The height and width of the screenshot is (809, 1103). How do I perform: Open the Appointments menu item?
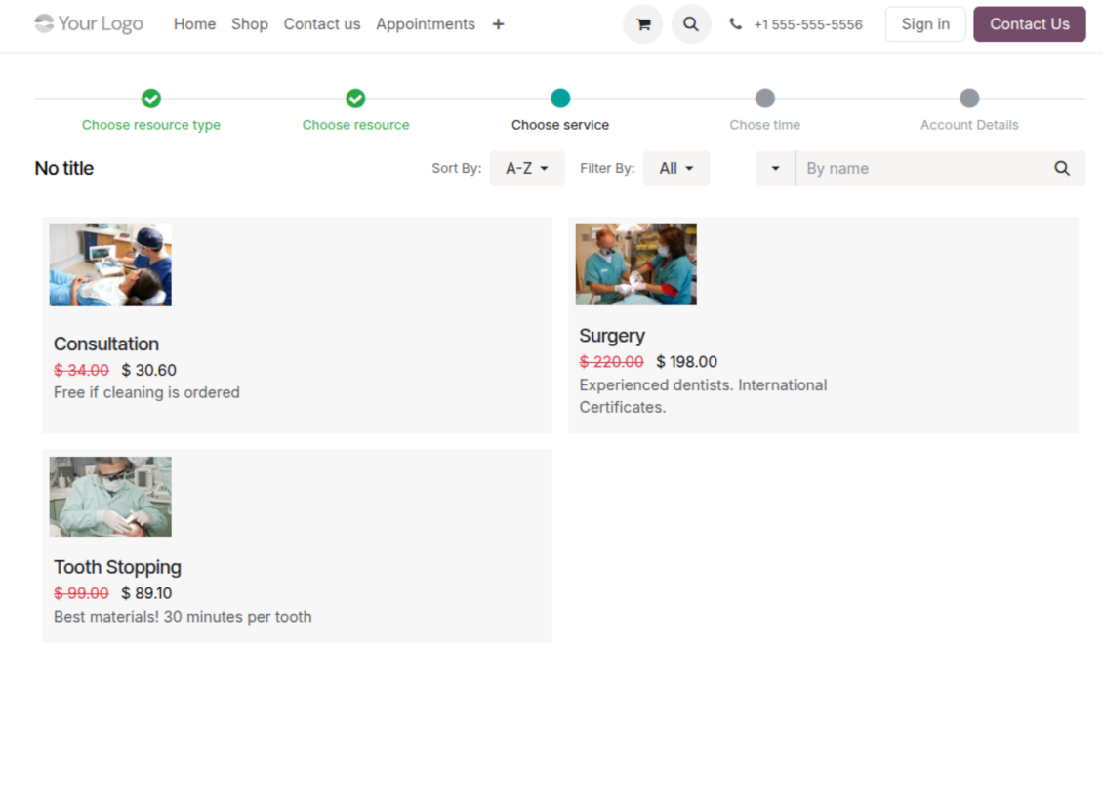426,24
